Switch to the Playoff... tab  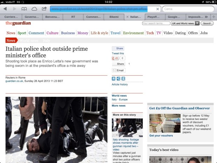(153, 17)
